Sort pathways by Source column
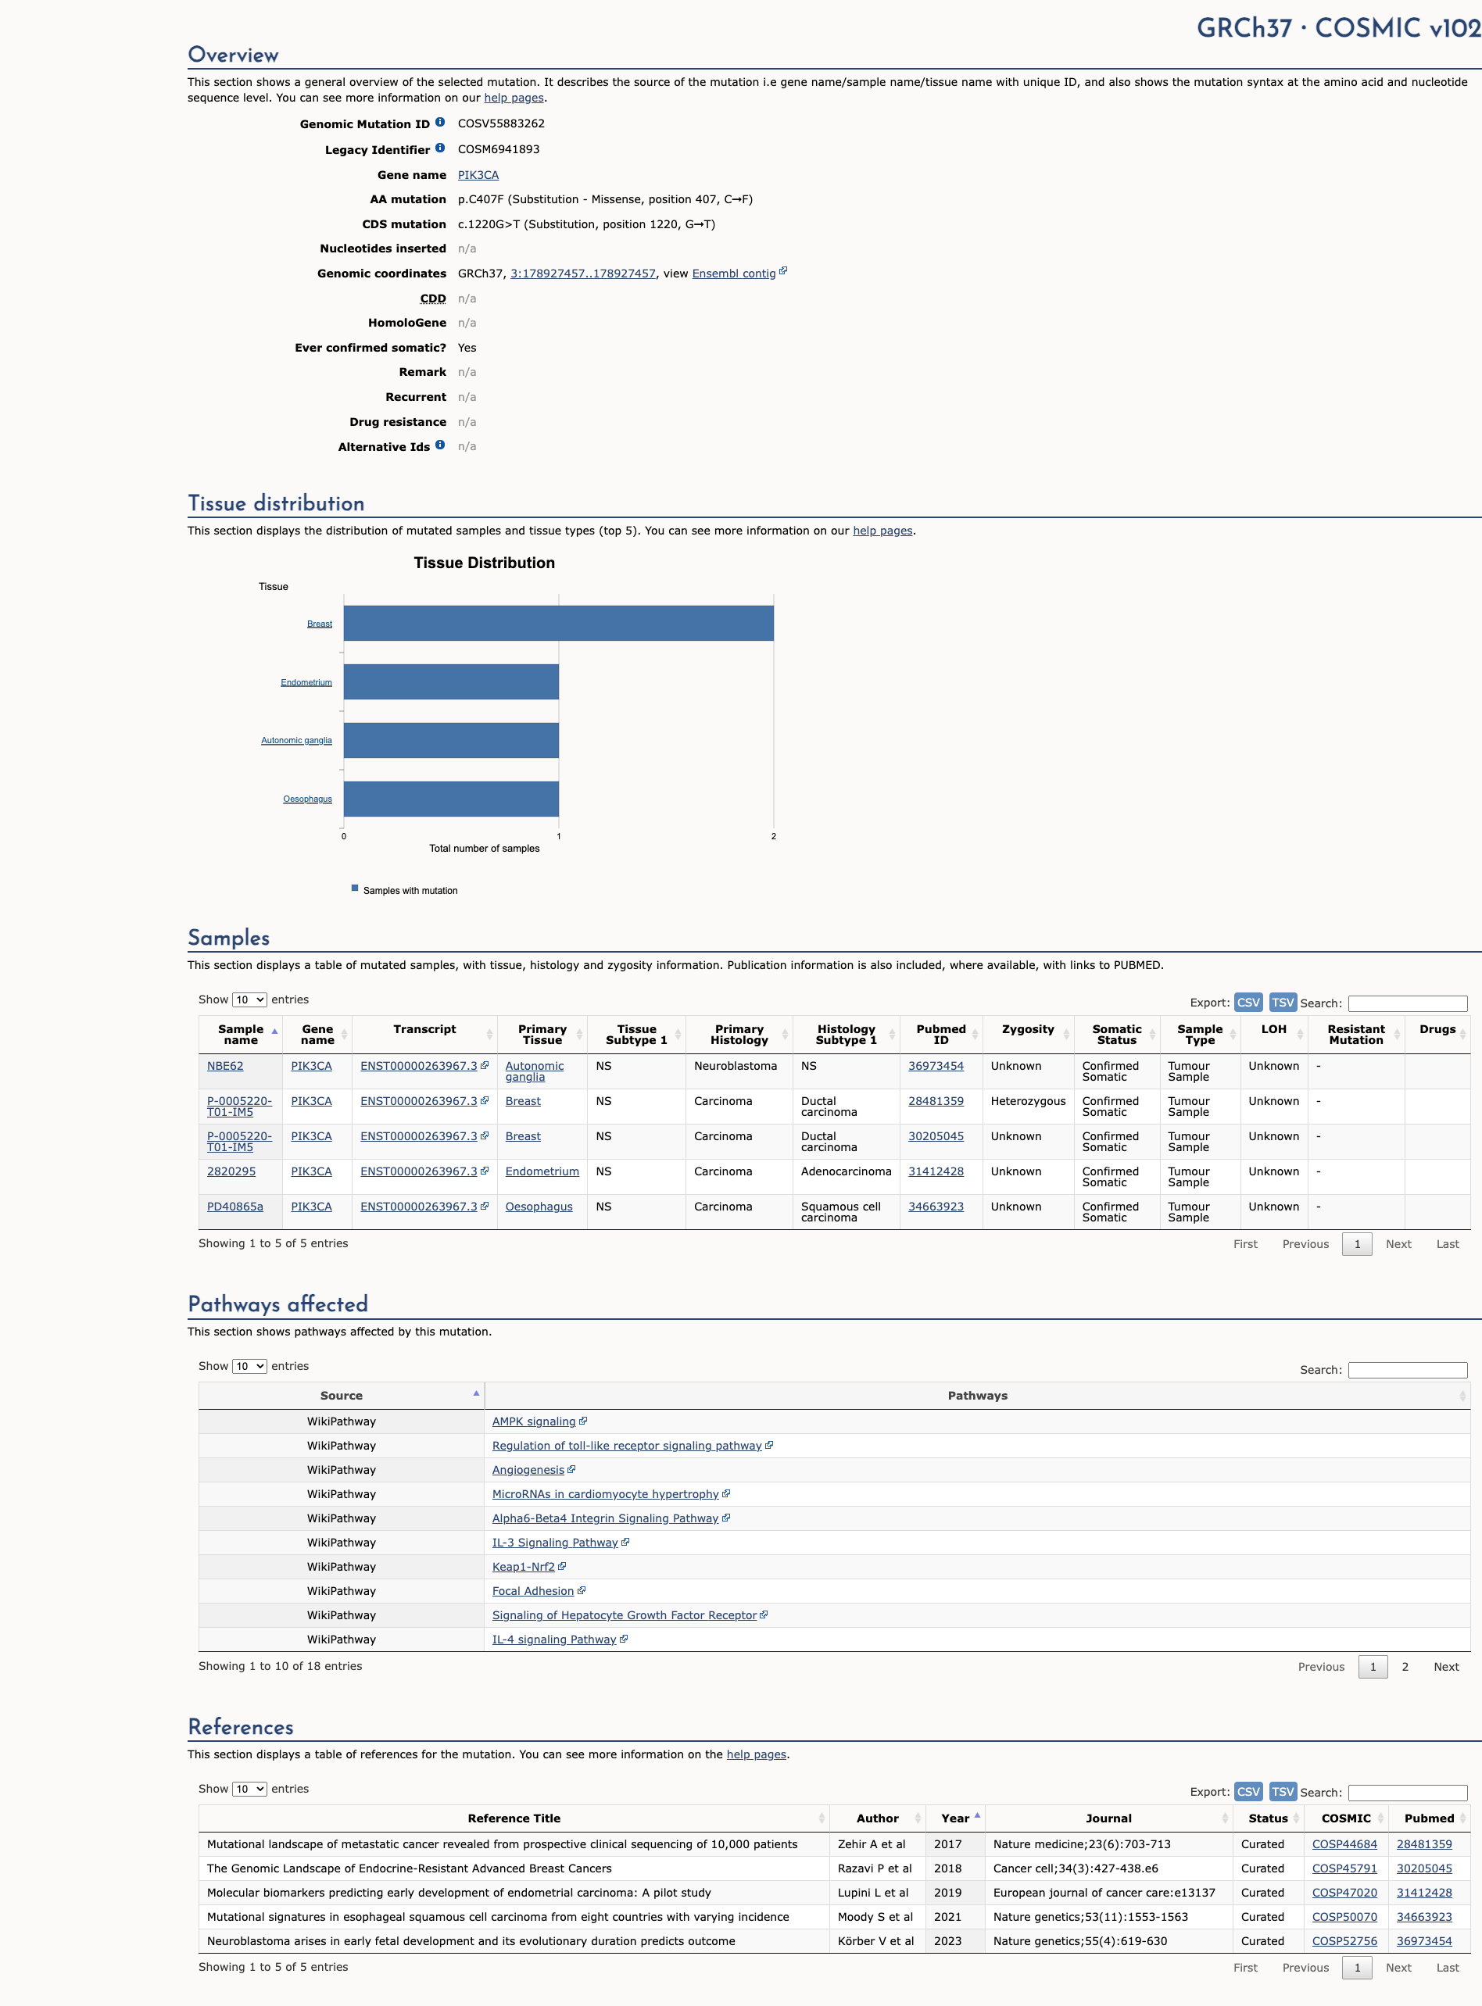 point(341,1396)
